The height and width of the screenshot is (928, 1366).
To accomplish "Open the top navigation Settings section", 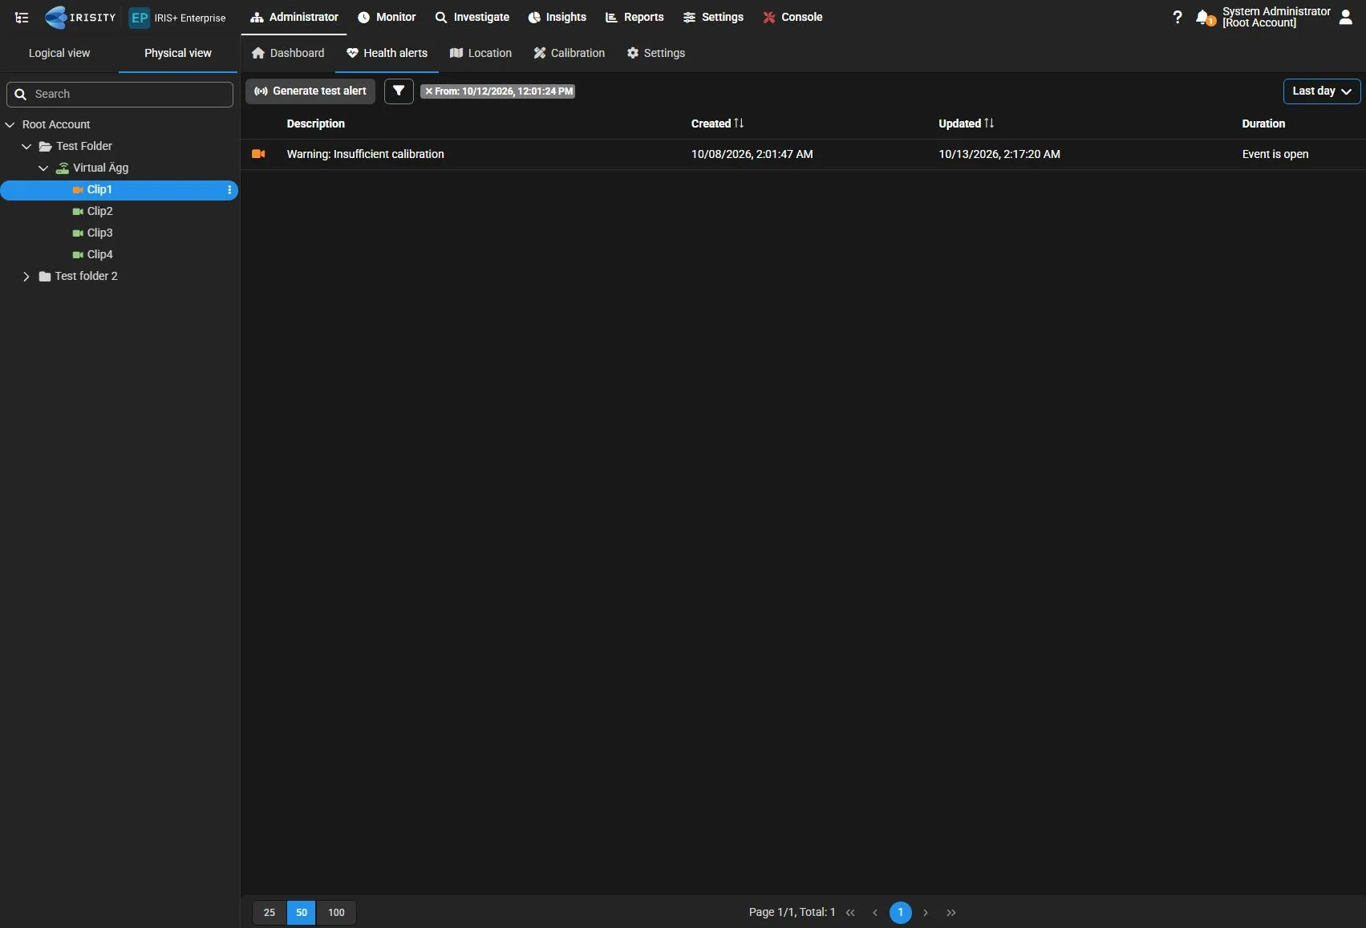I will pyautogui.click(x=713, y=17).
